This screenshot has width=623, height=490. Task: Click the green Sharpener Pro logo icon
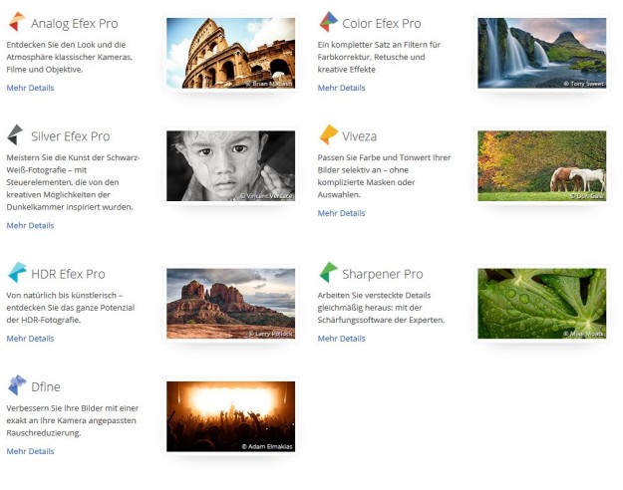[x=328, y=273]
